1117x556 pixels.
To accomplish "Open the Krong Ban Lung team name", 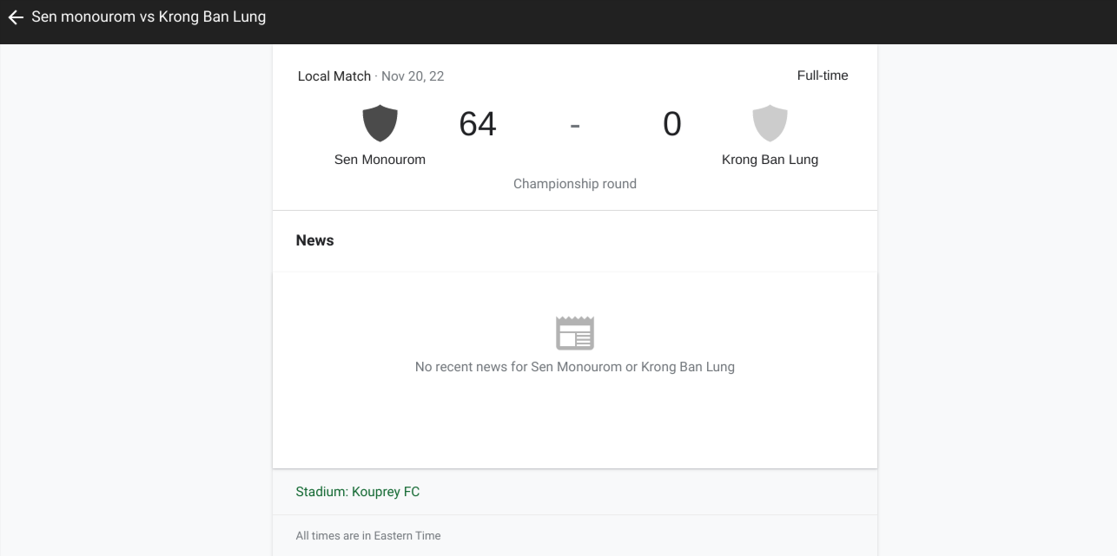I will (x=770, y=160).
